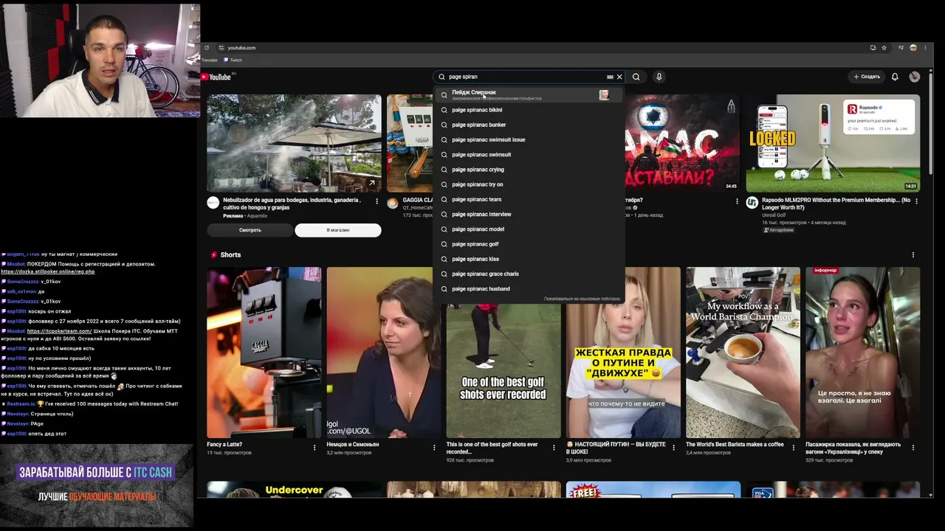Open the browser three-dot menu
The width and height of the screenshot is (945, 531).
(x=926, y=48)
